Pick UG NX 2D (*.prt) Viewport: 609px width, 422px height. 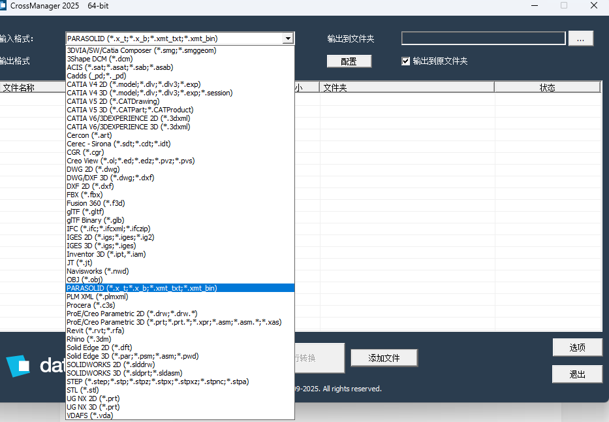click(180, 398)
